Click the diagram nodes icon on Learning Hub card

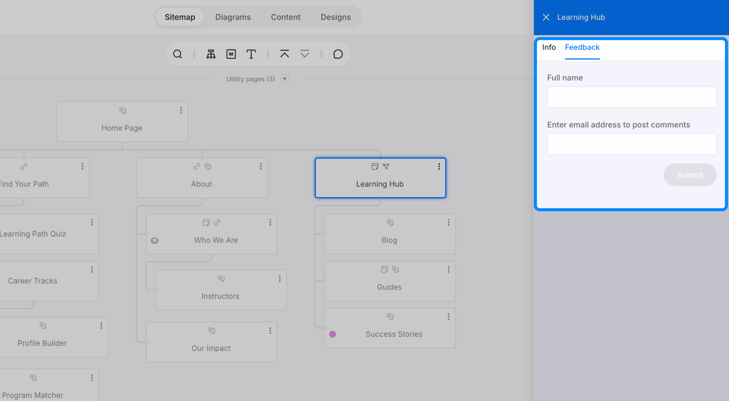(386, 166)
